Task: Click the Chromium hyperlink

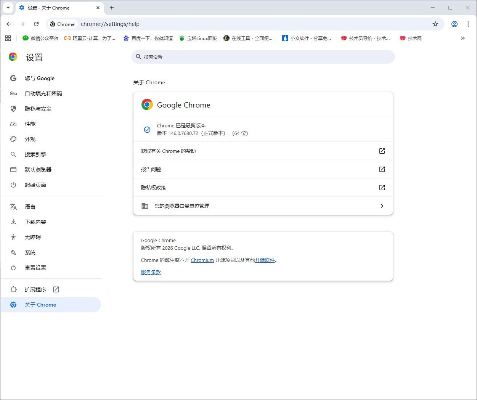Action: (202, 260)
